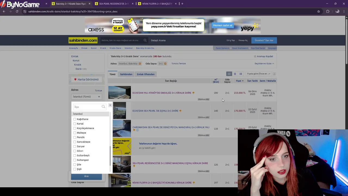Open the browser profile avatar icon

click(337, 11)
